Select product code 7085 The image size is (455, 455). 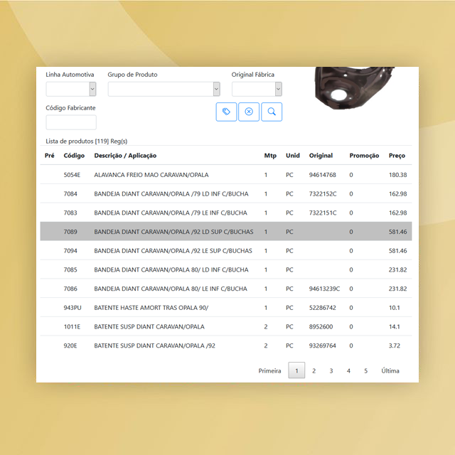pos(70,269)
